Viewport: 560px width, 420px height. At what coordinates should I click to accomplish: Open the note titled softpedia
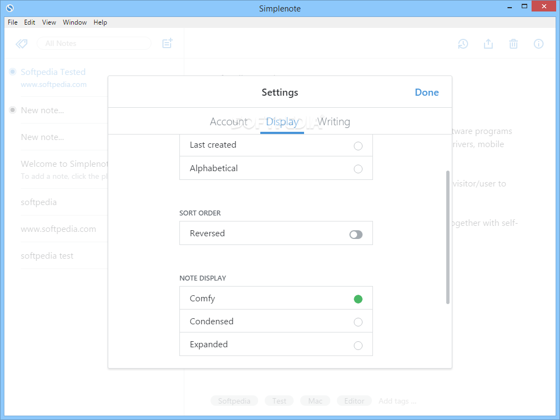[x=65, y=202]
